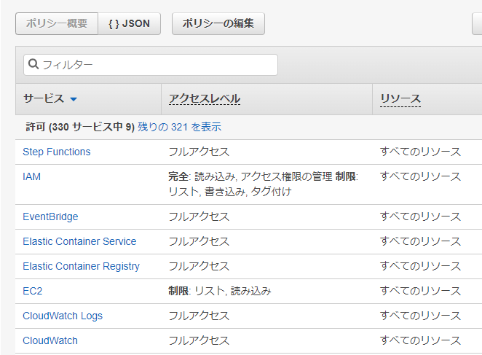Click フルアクセス in Step Functions row

pyautogui.click(x=199, y=152)
